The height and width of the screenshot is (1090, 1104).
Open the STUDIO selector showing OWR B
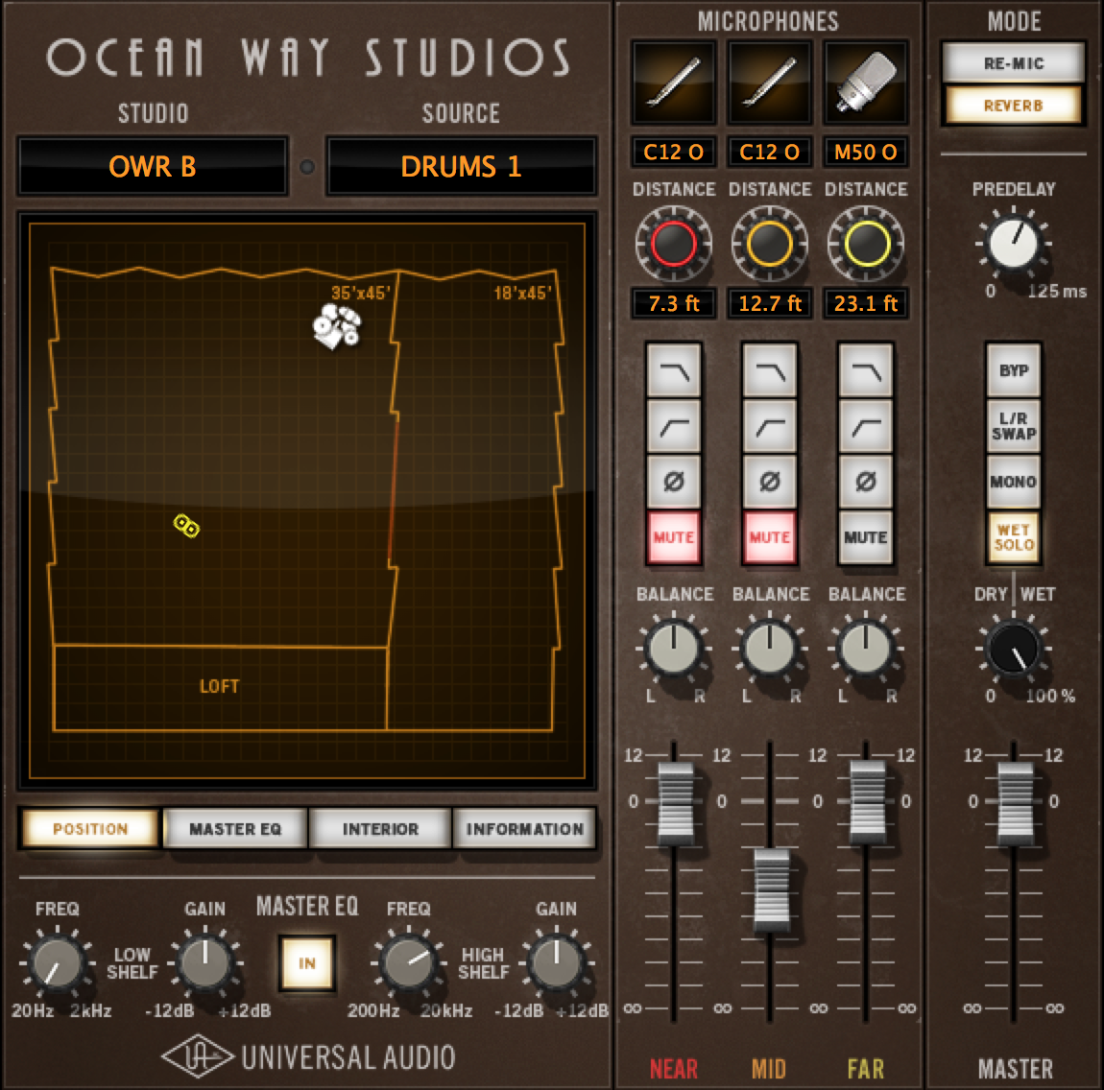pos(153,166)
